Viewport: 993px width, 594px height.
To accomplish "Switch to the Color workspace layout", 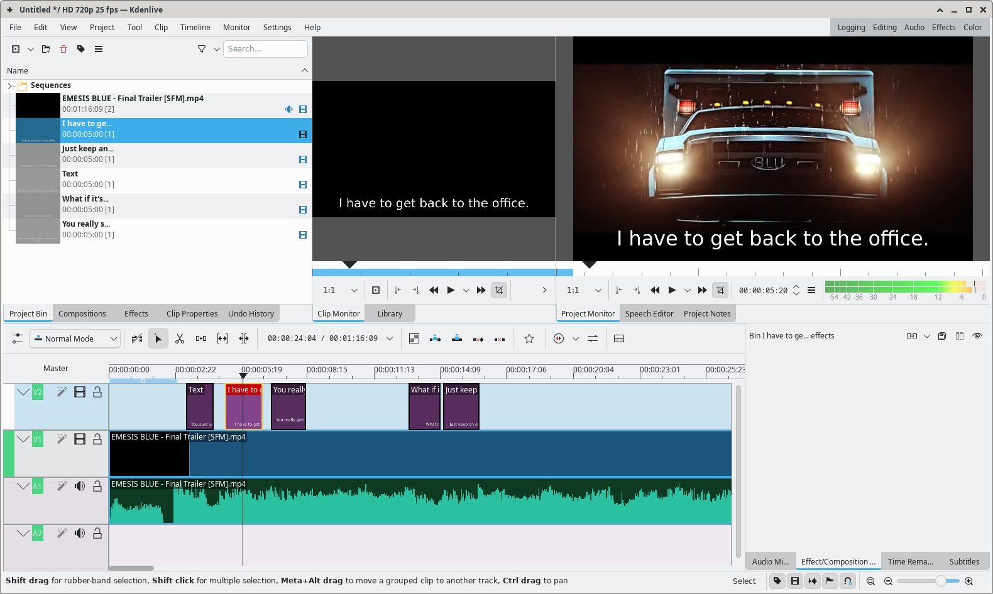I will tap(973, 27).
